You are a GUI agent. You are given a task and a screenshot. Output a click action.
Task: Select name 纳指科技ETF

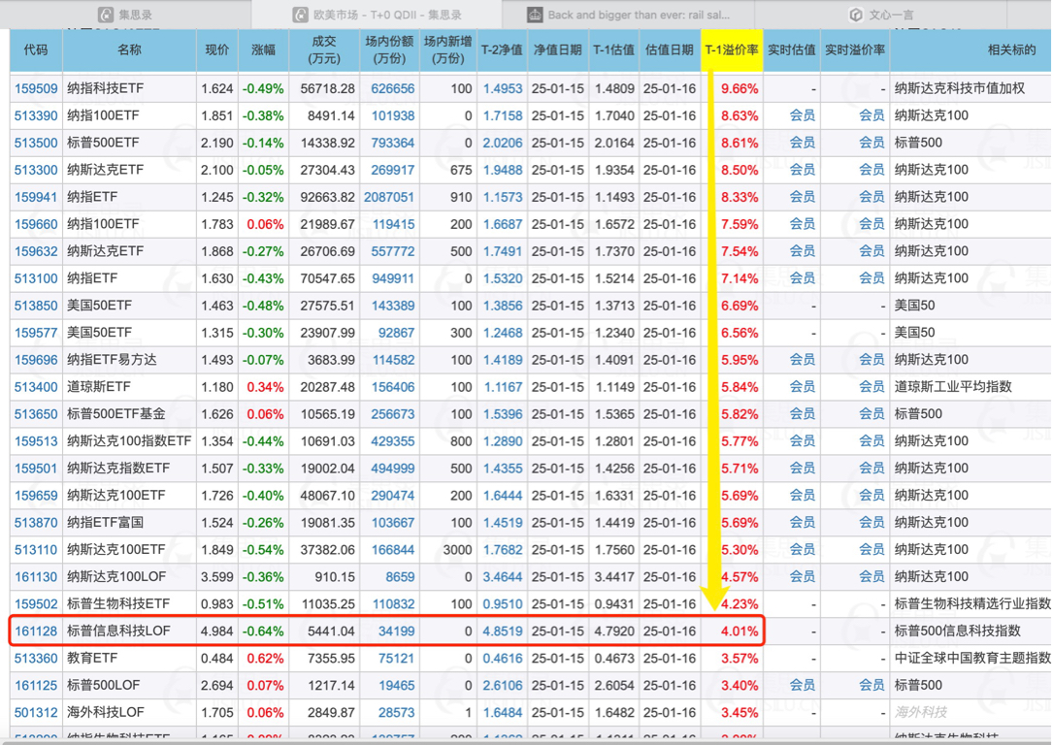pos(106,88)
